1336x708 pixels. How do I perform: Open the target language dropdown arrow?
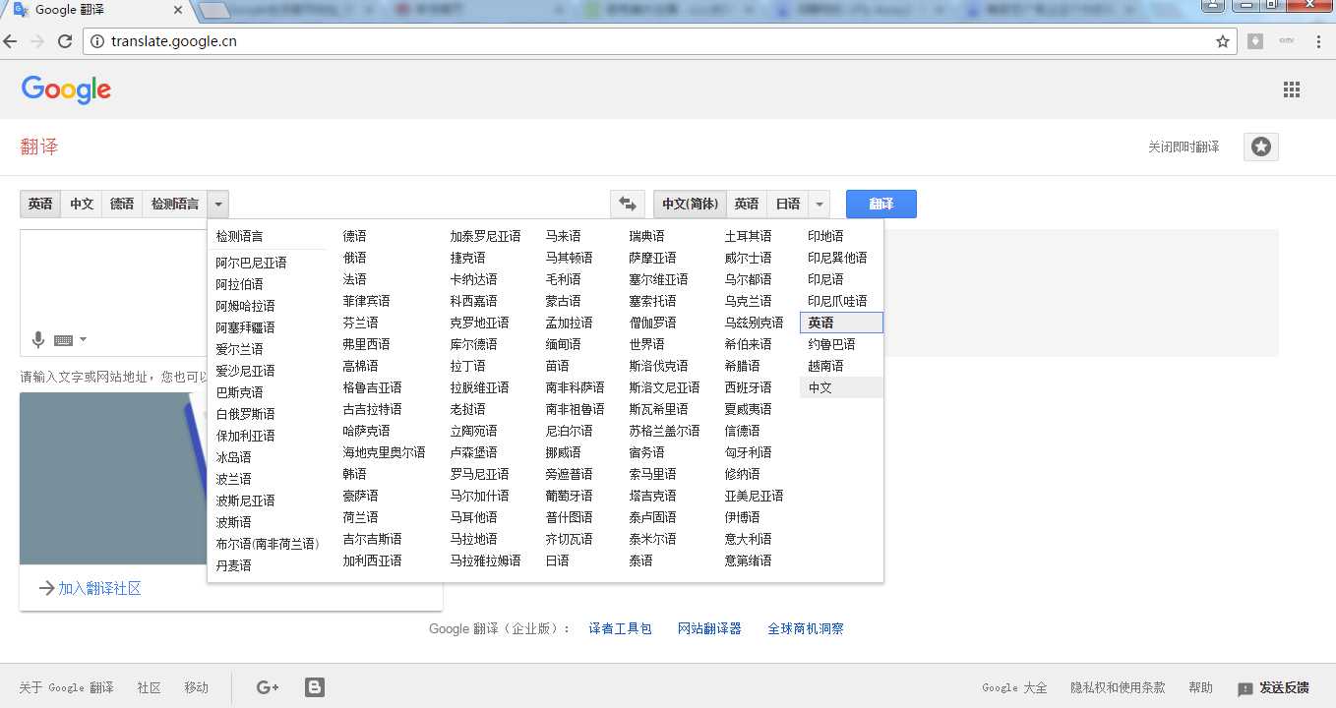(x=820, y=205)
